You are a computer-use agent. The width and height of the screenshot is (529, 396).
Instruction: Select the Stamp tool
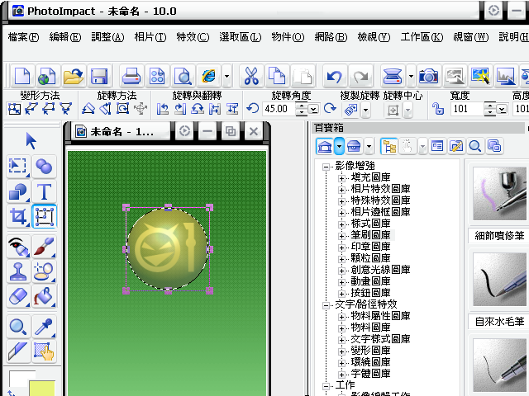point(18,271)
